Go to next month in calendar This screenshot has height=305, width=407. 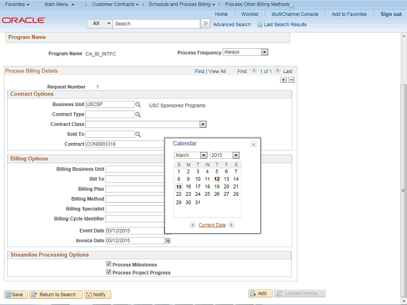pos(231,225)
